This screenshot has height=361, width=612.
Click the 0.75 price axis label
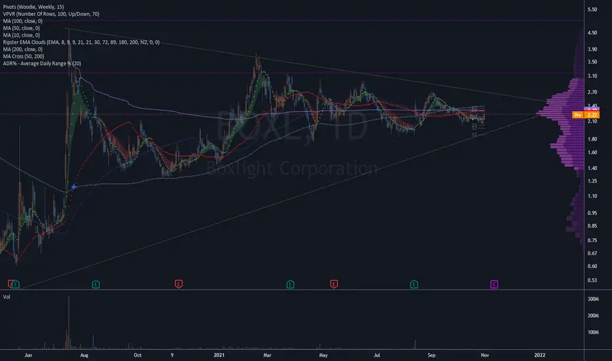click(x=592, y=240)
